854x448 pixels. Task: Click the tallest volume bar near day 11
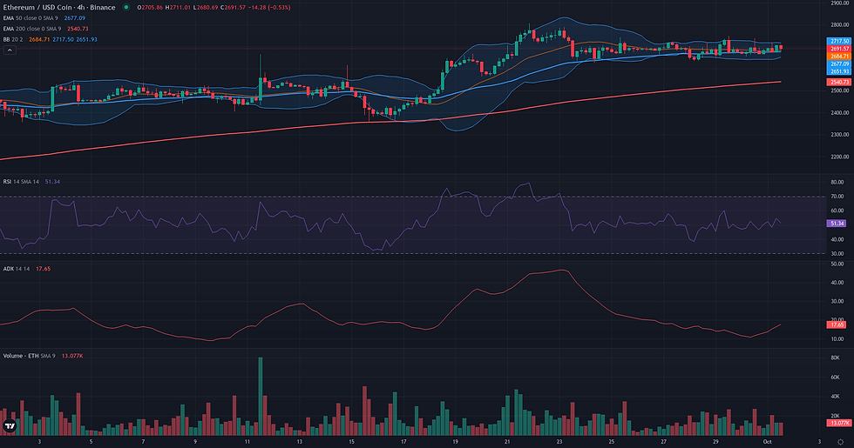tap(261, 397)
